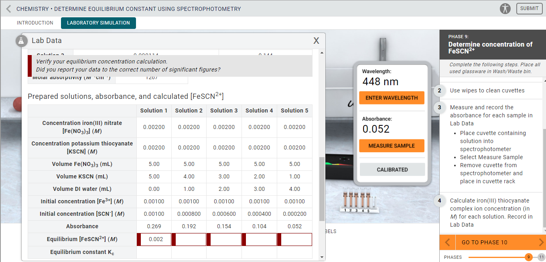Click the Solution 5 column header

(295, 111)
